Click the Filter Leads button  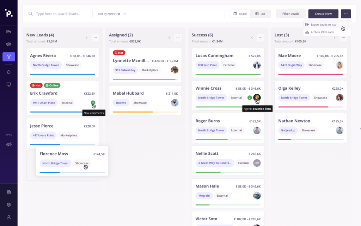pyautogui.click(x=290, y=14)
